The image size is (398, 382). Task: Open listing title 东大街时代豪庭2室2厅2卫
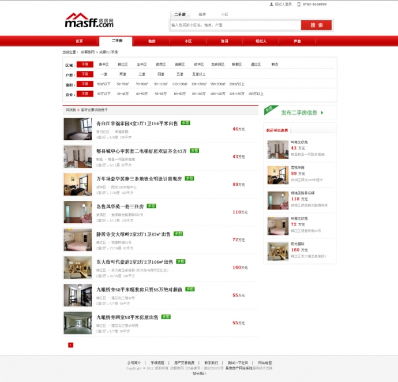point(134,262)
